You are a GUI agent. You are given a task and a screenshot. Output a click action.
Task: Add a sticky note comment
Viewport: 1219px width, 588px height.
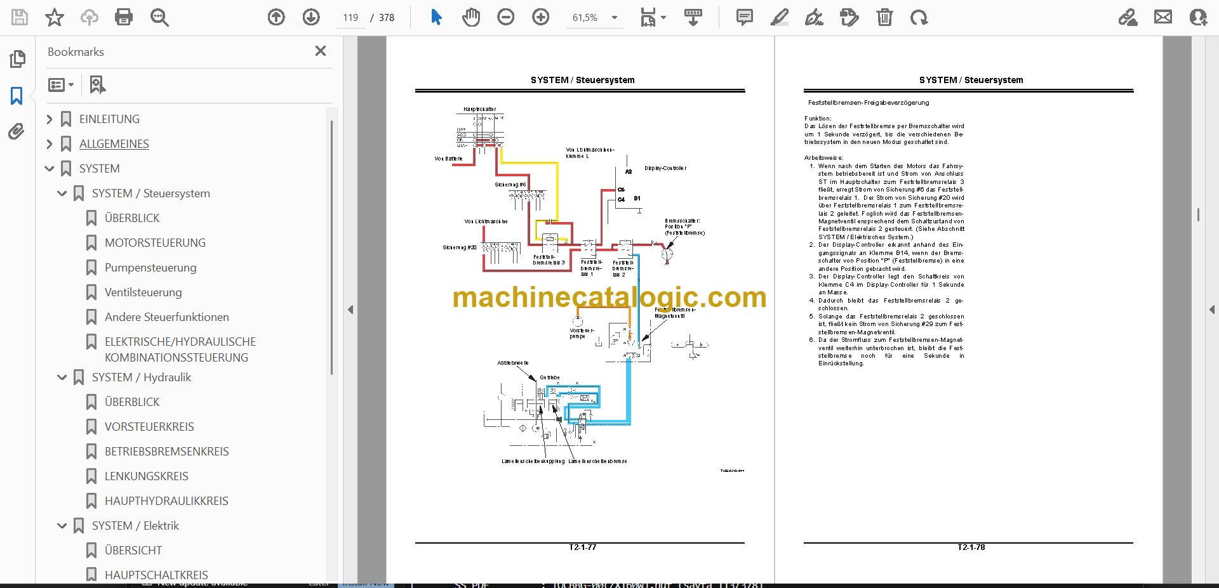pos(744,17)
